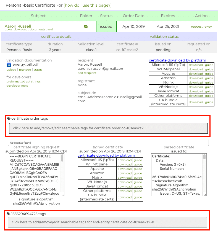The width and height of the screenshot is (218, 236).
Task: Click the energy_bill.pdf document icon
Action: coord(9,65)
